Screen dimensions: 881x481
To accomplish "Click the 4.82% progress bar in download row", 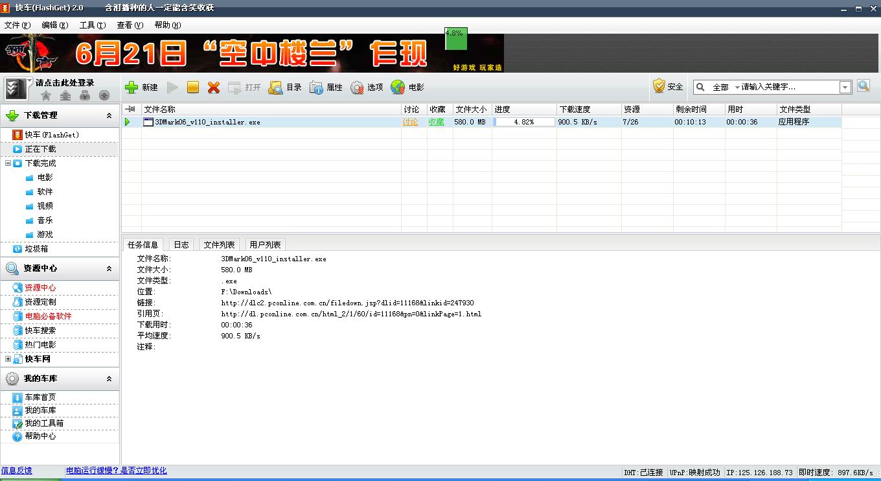I will coord(524,122).
